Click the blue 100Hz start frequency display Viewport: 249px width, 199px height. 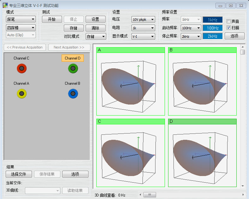tap(213, 28)
